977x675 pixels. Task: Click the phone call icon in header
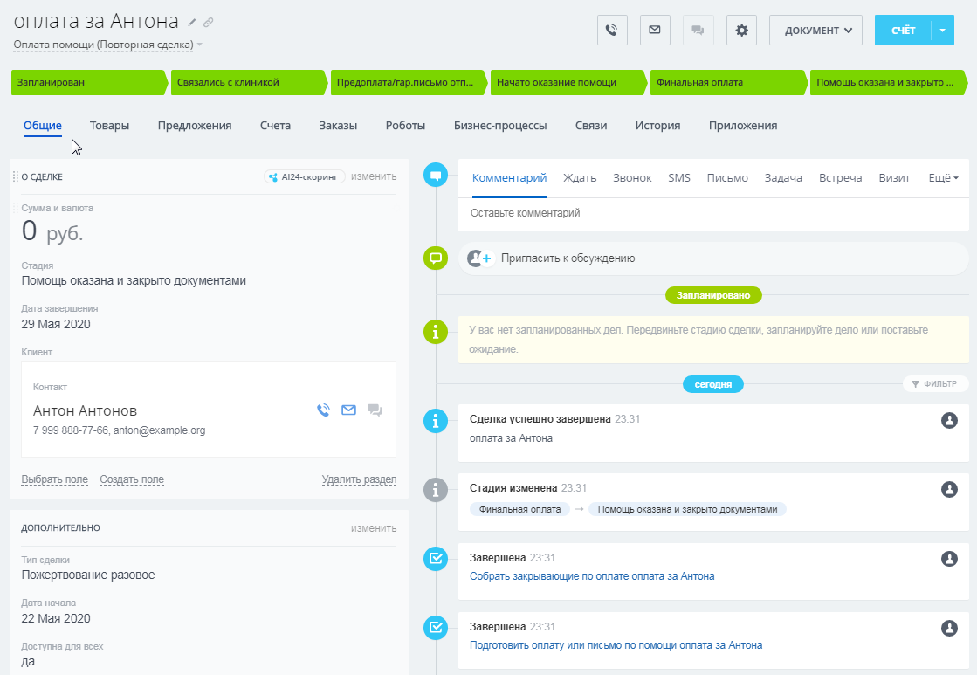[x=612, y=31]
